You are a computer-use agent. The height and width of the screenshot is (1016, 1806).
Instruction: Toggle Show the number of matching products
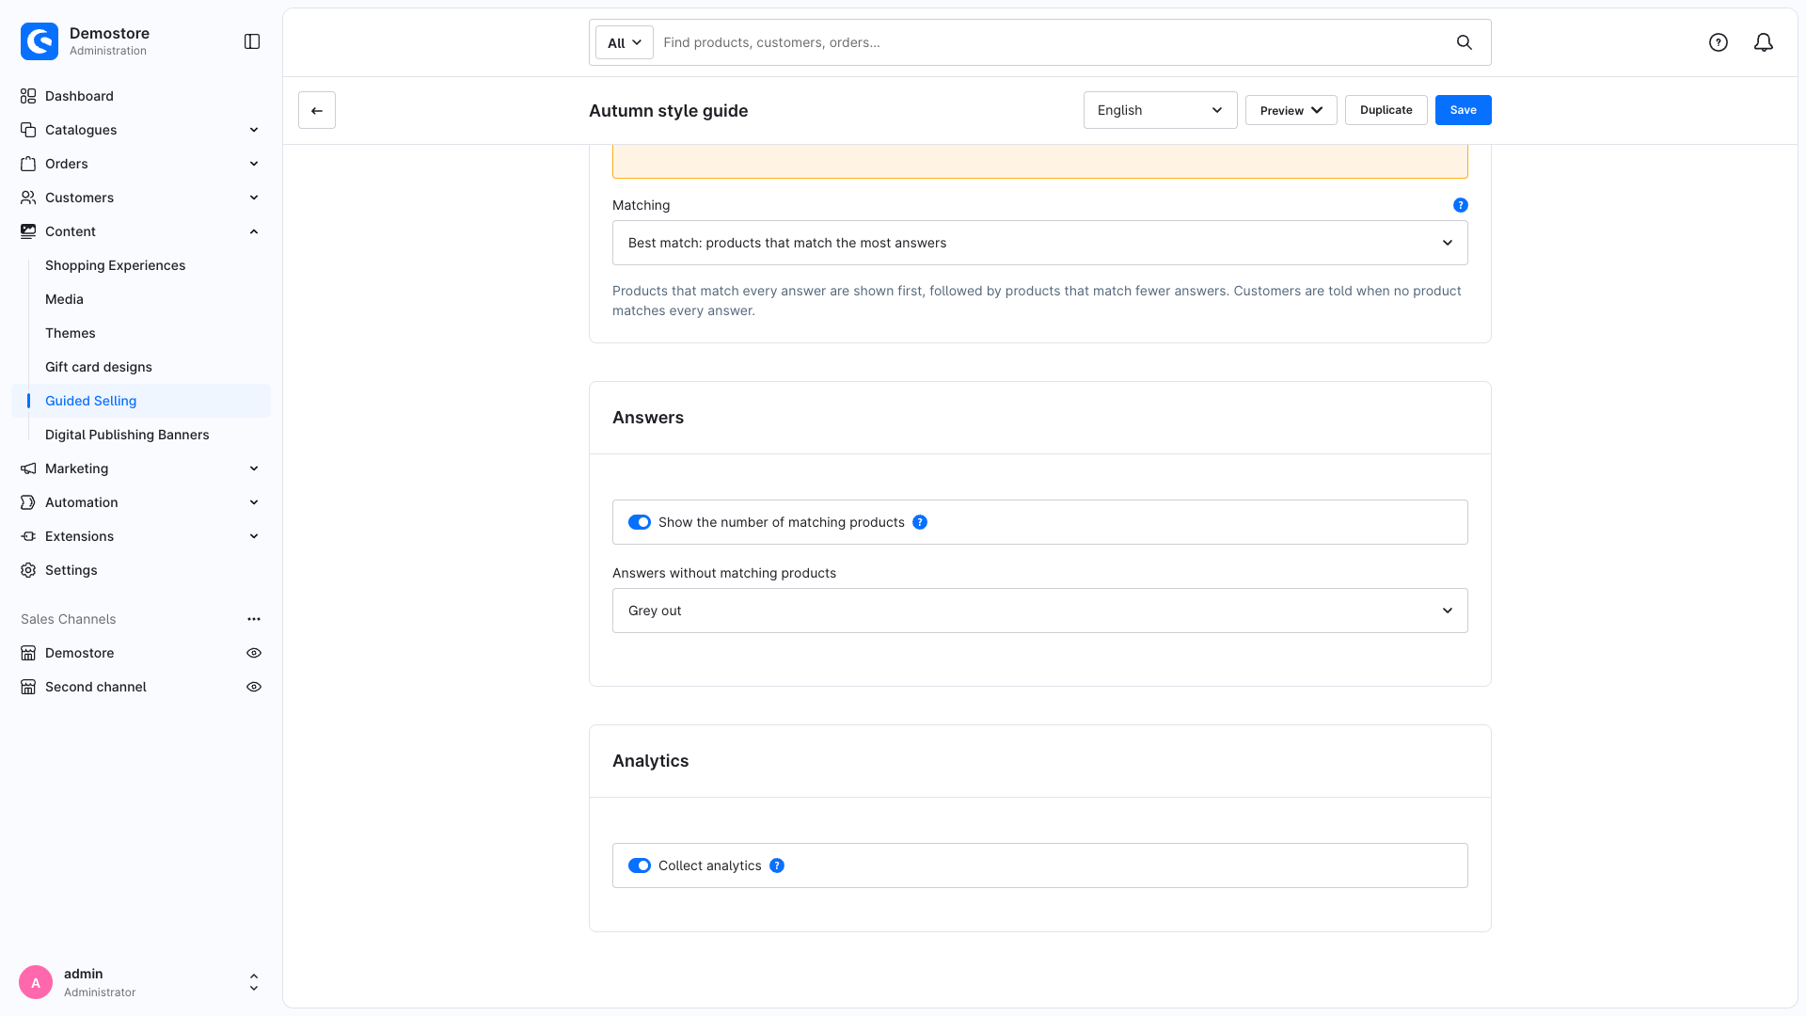click(640, 522)
